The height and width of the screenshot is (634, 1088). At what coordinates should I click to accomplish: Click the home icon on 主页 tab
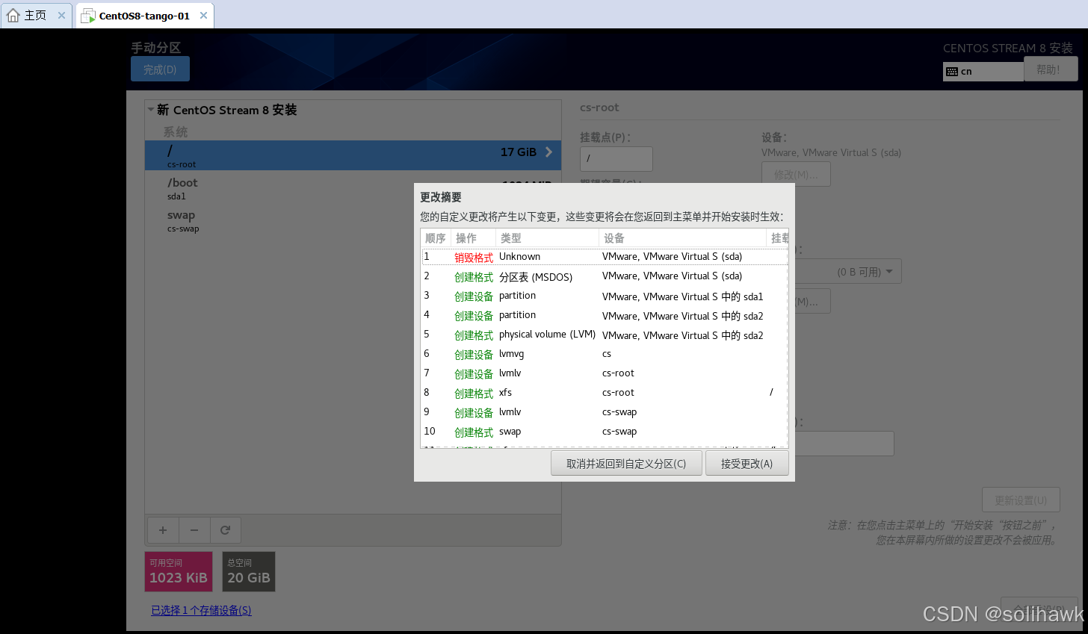[12, 14]
